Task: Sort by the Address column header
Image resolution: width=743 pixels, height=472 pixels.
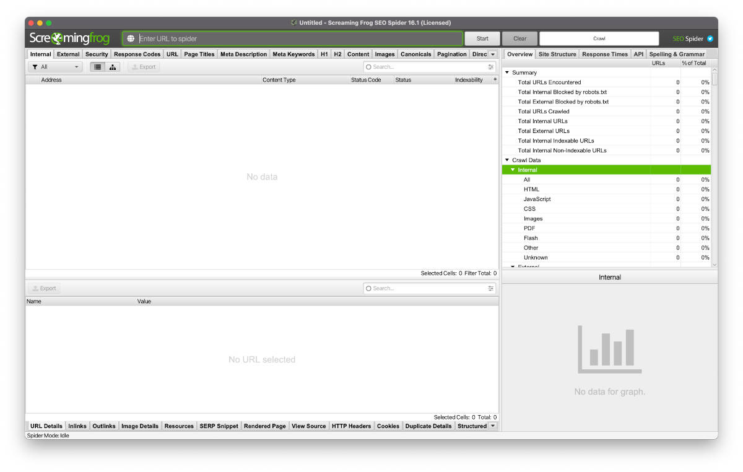Action: coord(51,80)
